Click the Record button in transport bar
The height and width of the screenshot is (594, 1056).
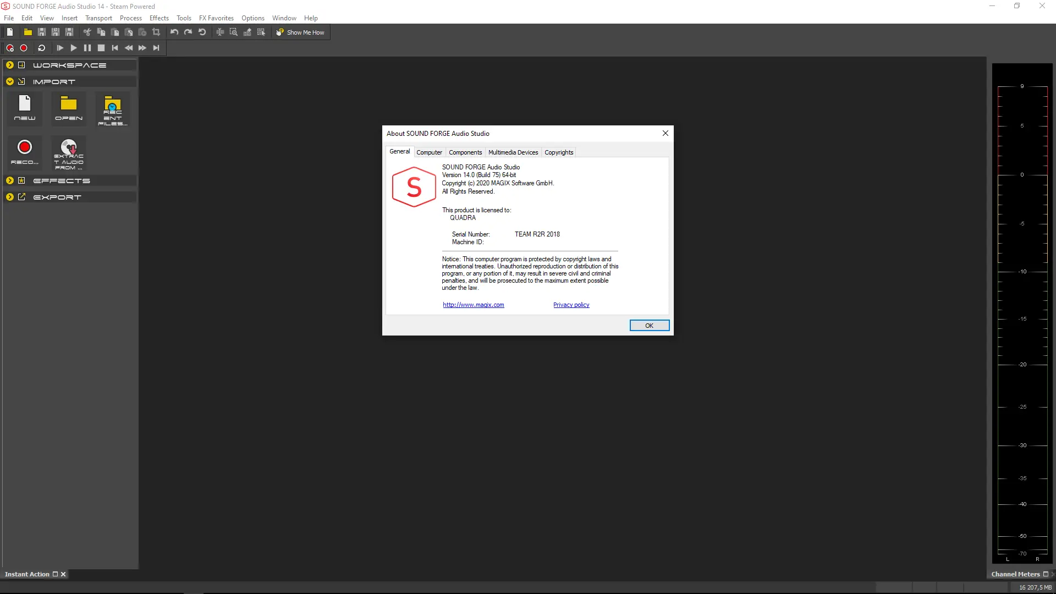(x=24, y=48)
